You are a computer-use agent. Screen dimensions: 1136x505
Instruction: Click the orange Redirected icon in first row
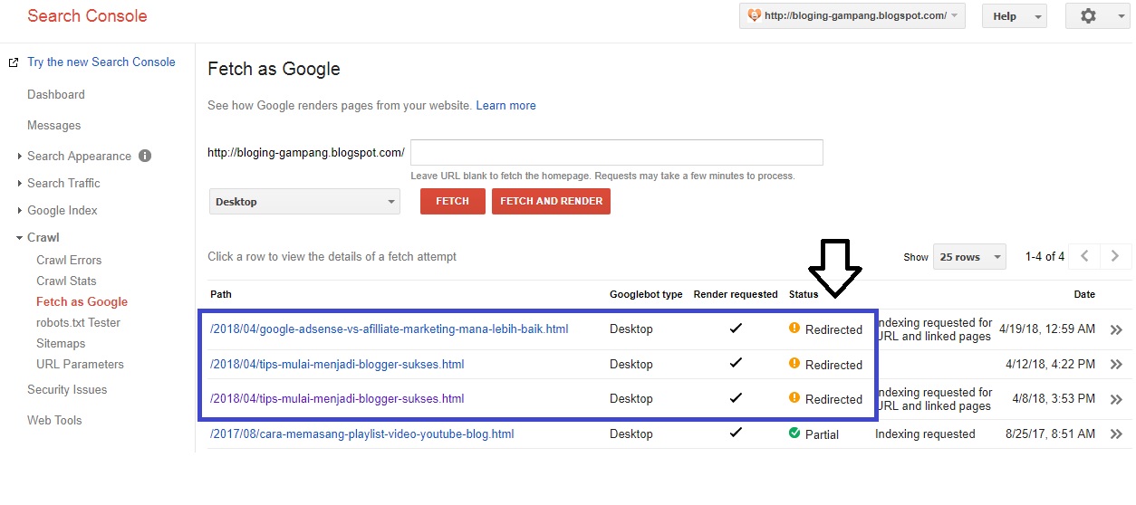point(794,329)
